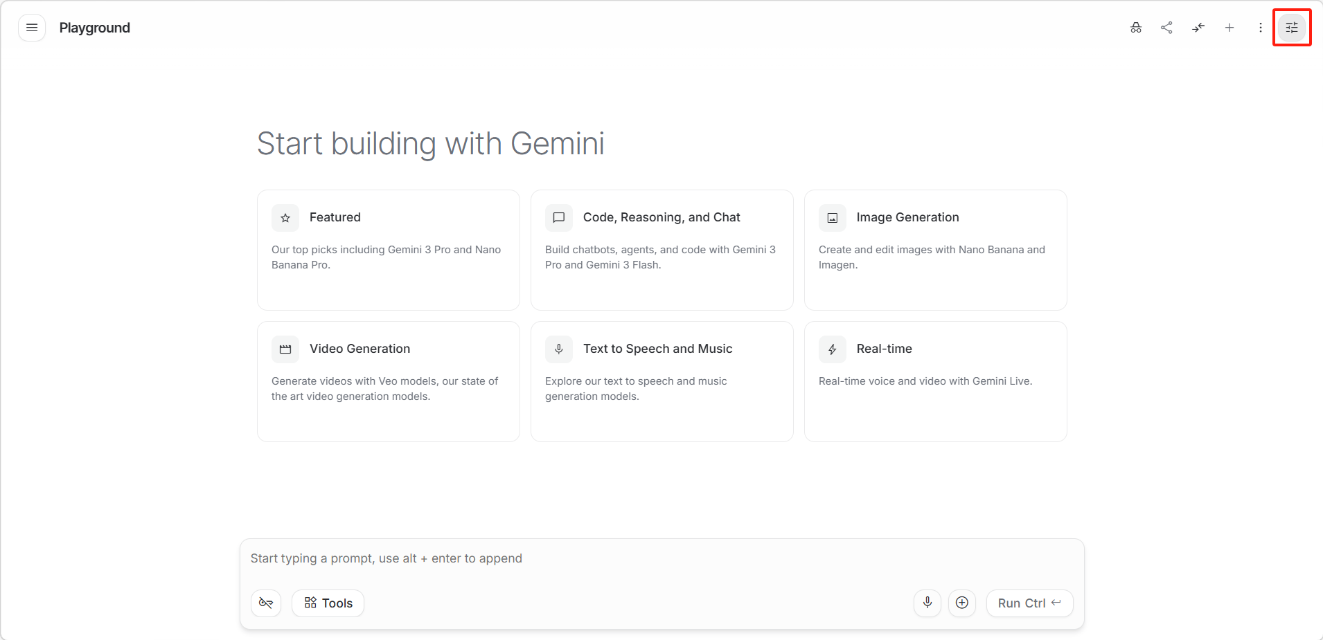This screenshot has width=1323, height=640.
Task: Open the Image Generation card title
Action: (908, 217)
